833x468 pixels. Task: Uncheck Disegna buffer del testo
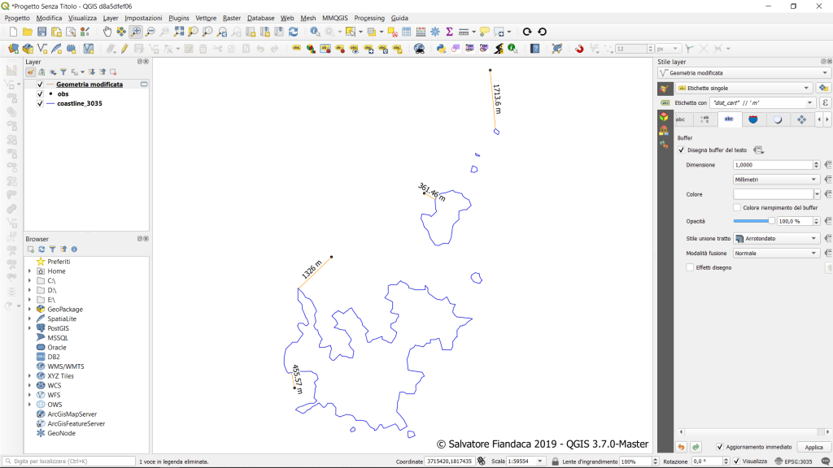(x=682, y=150)
